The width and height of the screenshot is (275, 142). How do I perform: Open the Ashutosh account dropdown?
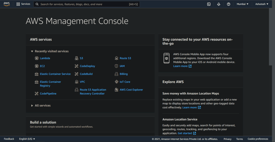pyautogui.click(x=262, y=4)
